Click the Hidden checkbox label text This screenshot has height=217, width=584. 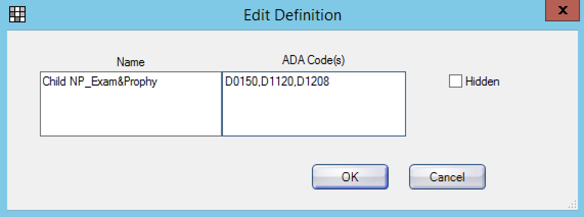click(x=482, y=82)
